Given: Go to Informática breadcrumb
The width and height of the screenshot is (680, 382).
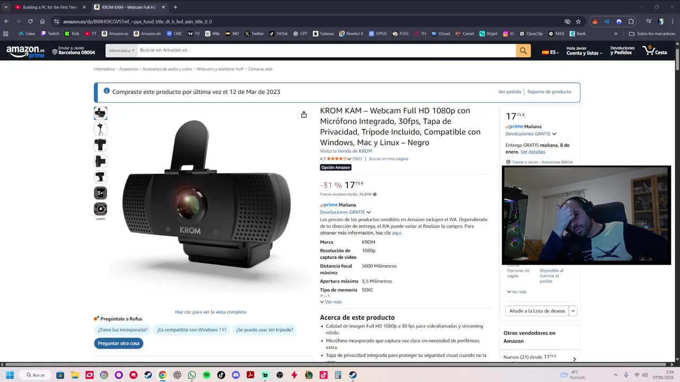Looking at the screenshot, I should pos(104,69).
